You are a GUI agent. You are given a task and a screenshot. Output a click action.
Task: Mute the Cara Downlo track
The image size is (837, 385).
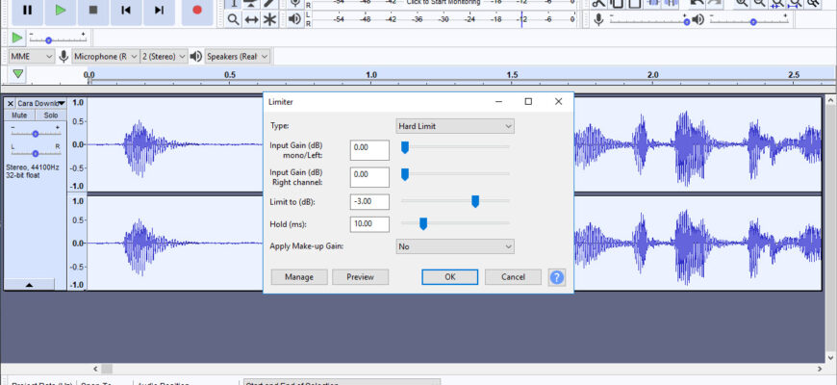click(19, 115)
